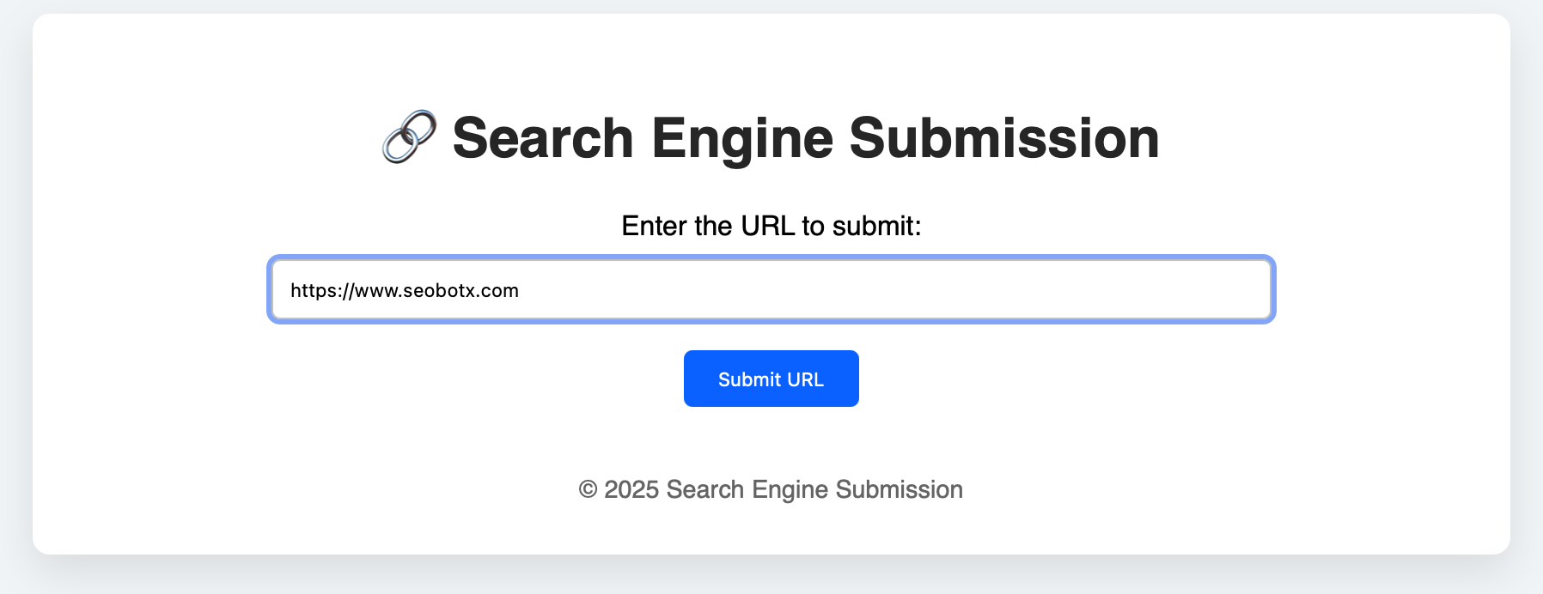Viewport: 1543px width, 594px height.
Task: Click the word 'Engine' in the main heading
Action: click(x=742, y=140)
